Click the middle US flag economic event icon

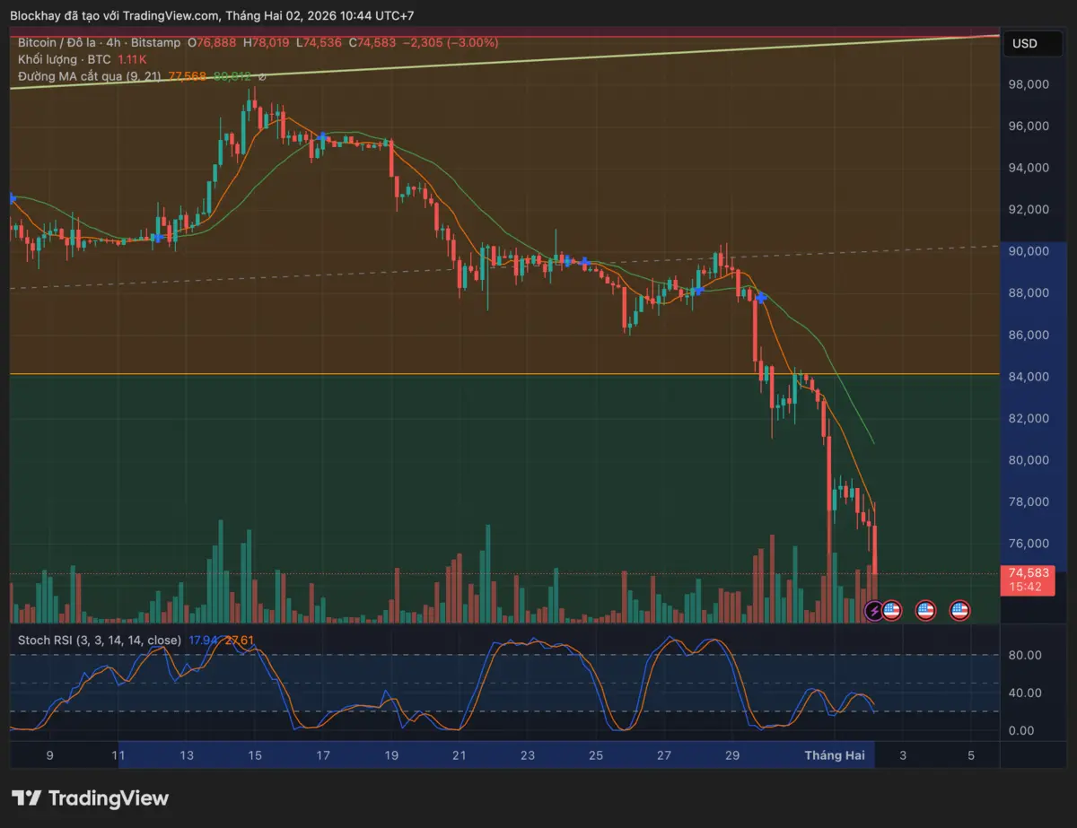tap(925, 611)
